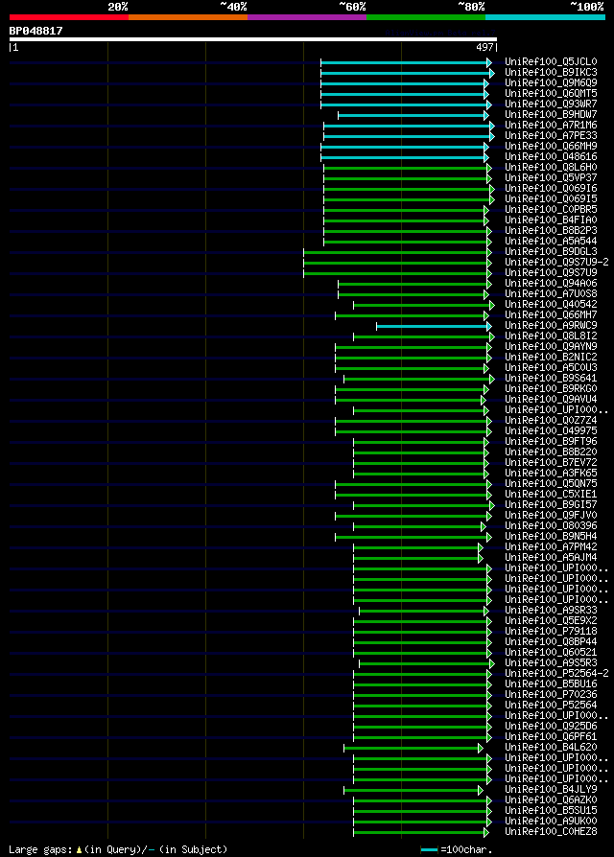Screen dimensions: 614x857
Task: Select the UniRef100_Q8L8I2 label
Action: (x=551, y=336)
